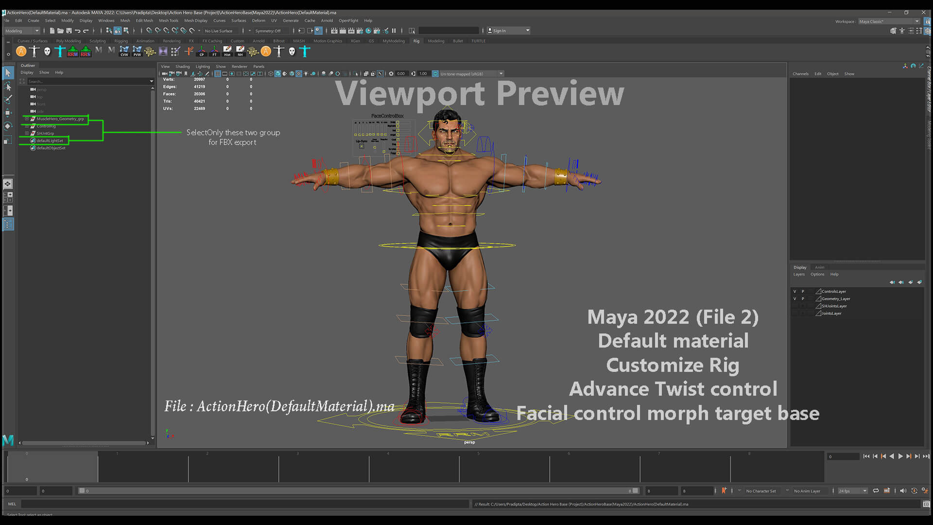
Task: Click the first orange A shelf icon
Action: pyautogui.click(x=21, y=51)
